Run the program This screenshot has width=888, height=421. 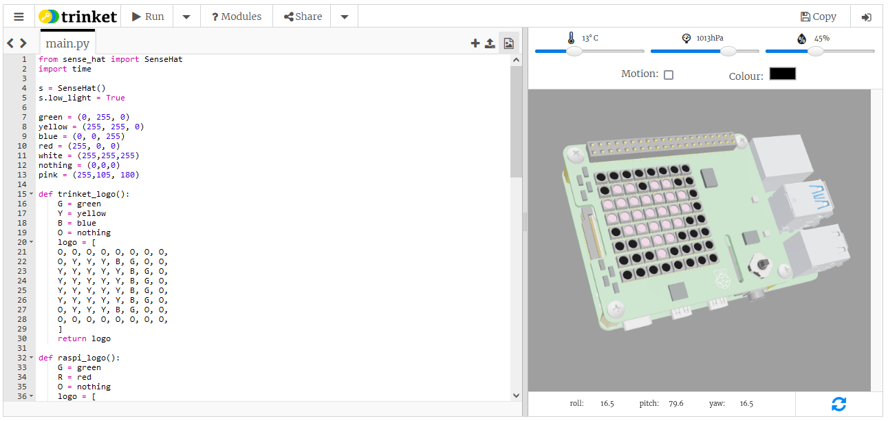click(x=147, y=17)
